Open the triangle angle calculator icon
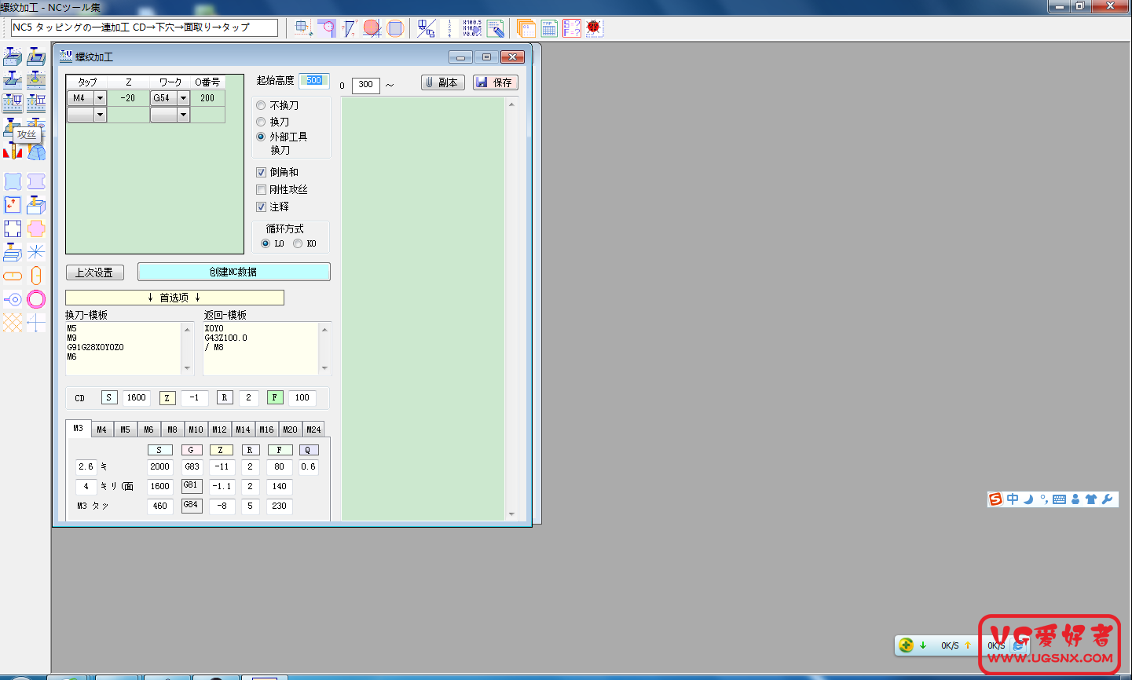Image resolution: width=1132 pixels, height=680 pixels. [350, 28]
